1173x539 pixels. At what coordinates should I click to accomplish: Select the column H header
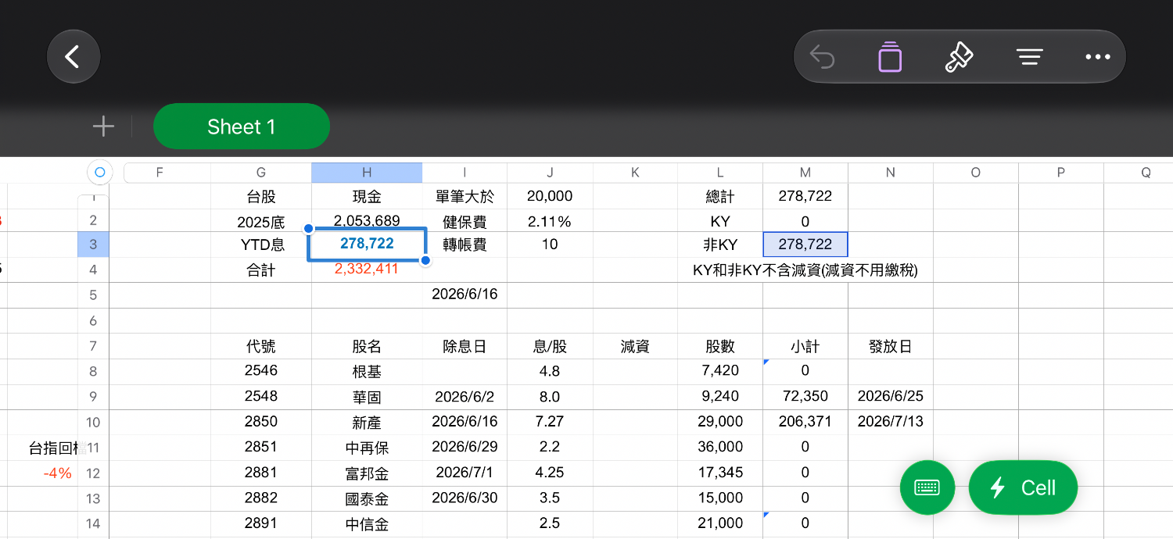pyautogui.click(x=367, y=173)
